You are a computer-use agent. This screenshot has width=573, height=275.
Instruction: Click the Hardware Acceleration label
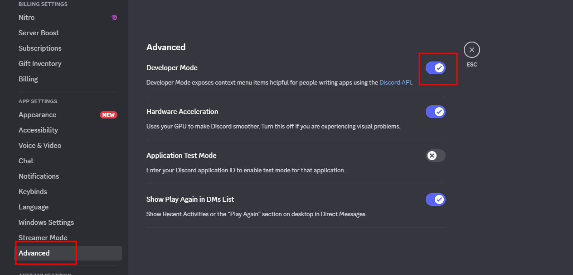click(182, 112)
